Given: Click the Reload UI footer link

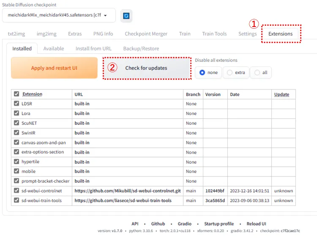Looking at the screenshot, I should coord(257,224).
